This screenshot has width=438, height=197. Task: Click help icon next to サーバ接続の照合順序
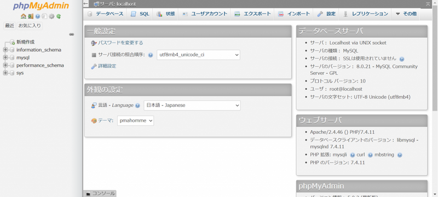(x=151, y=55)
